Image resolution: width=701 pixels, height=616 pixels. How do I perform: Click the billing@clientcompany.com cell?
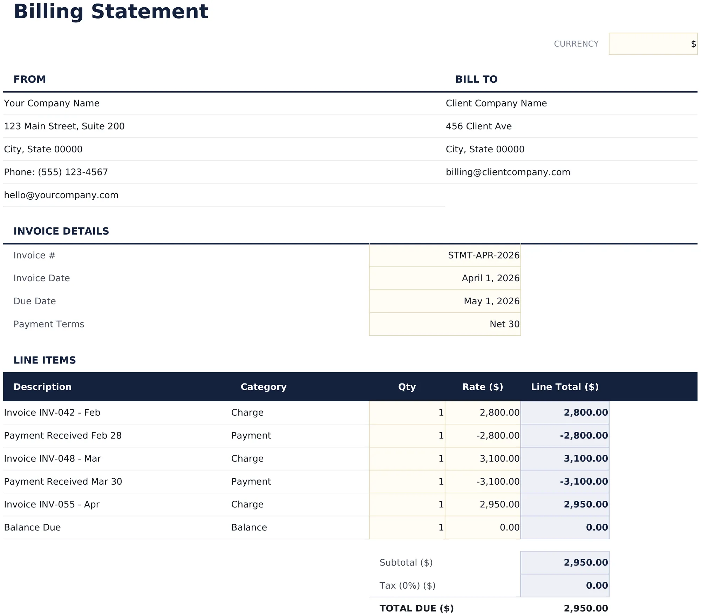(x=571, y=172)
